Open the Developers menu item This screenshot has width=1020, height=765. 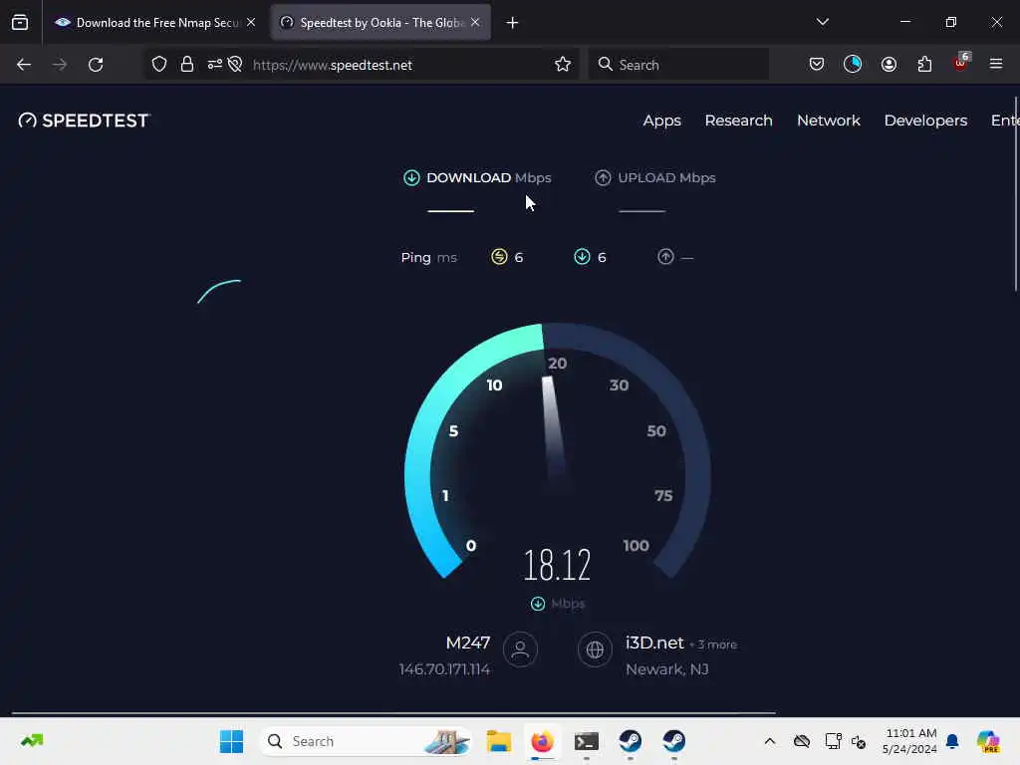coord(925,121)
